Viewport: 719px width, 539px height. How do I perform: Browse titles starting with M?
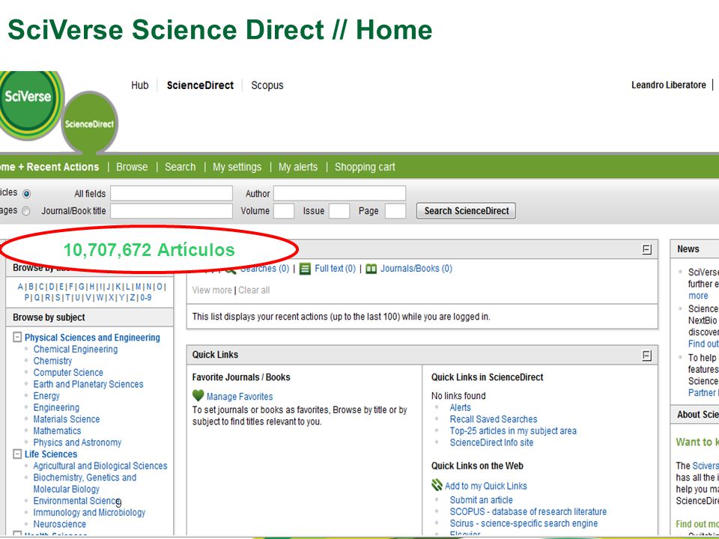(138, 287)
